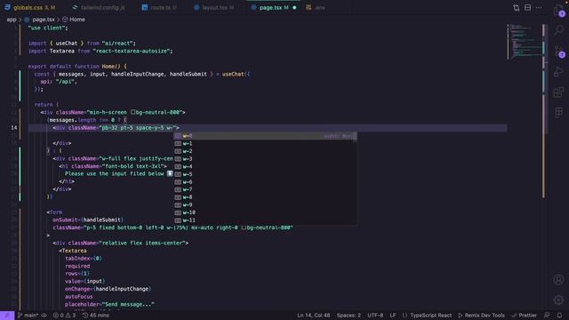Screen dimensions: 569x320
Task: Click the "react-textarea-autosize" string
Action: 131,52
